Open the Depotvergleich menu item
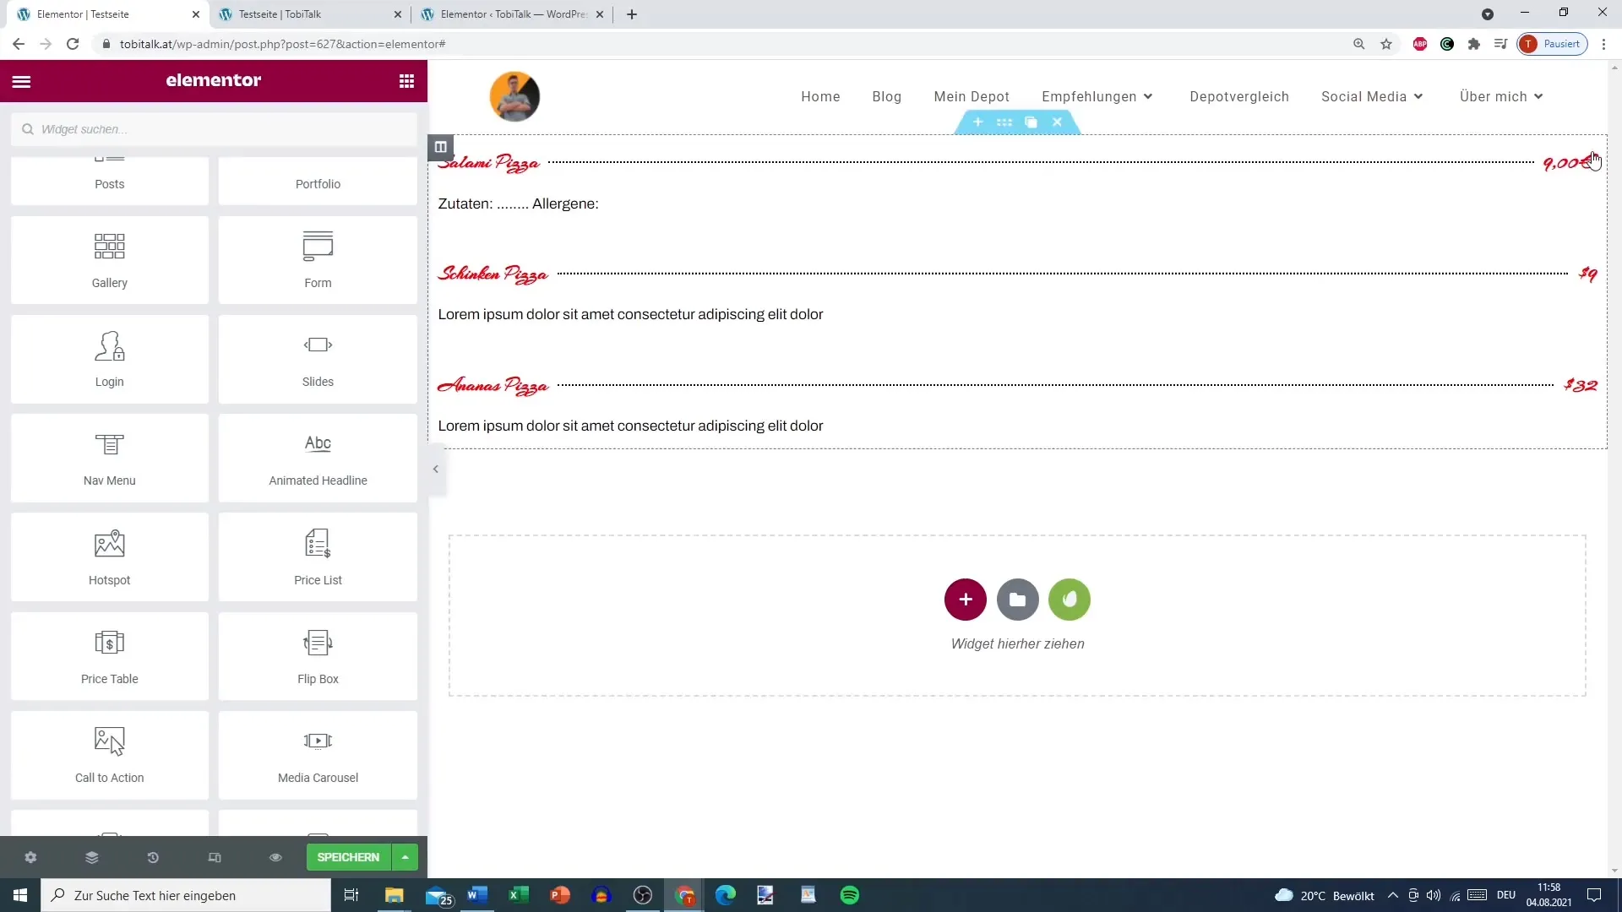The height and width of the screenshot is (912, 1622). pos(1240,95)
